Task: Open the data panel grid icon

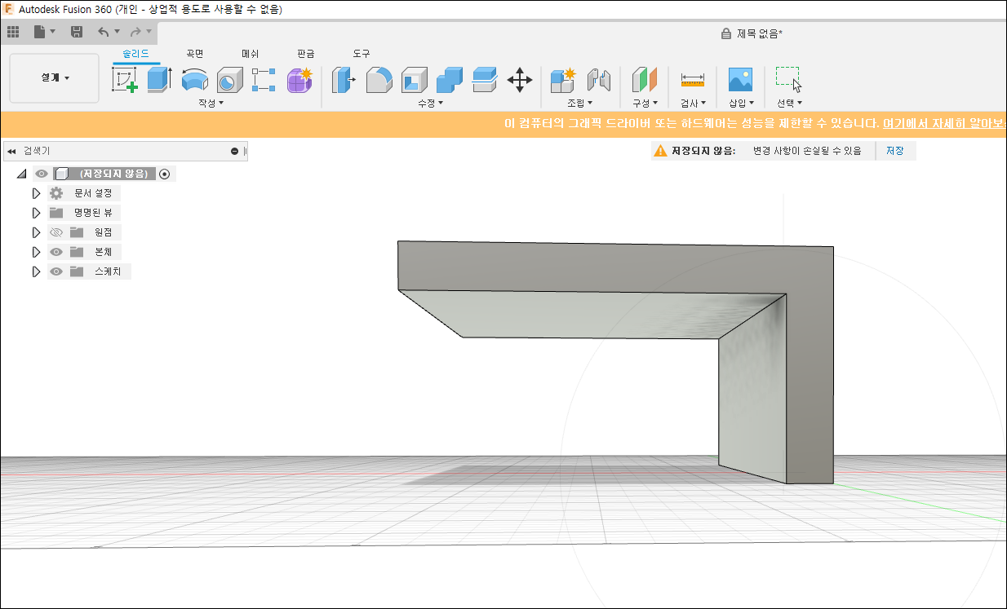Action: tap(13, 33)
